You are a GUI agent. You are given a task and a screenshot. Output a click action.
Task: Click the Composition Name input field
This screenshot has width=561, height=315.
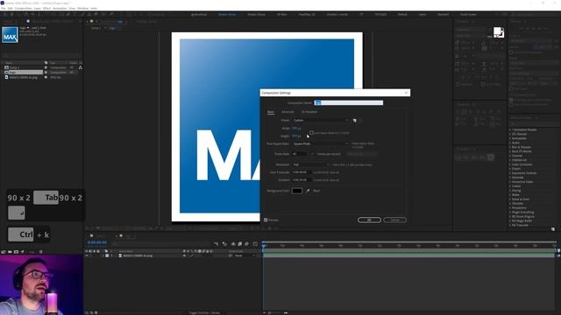[349, 103]
